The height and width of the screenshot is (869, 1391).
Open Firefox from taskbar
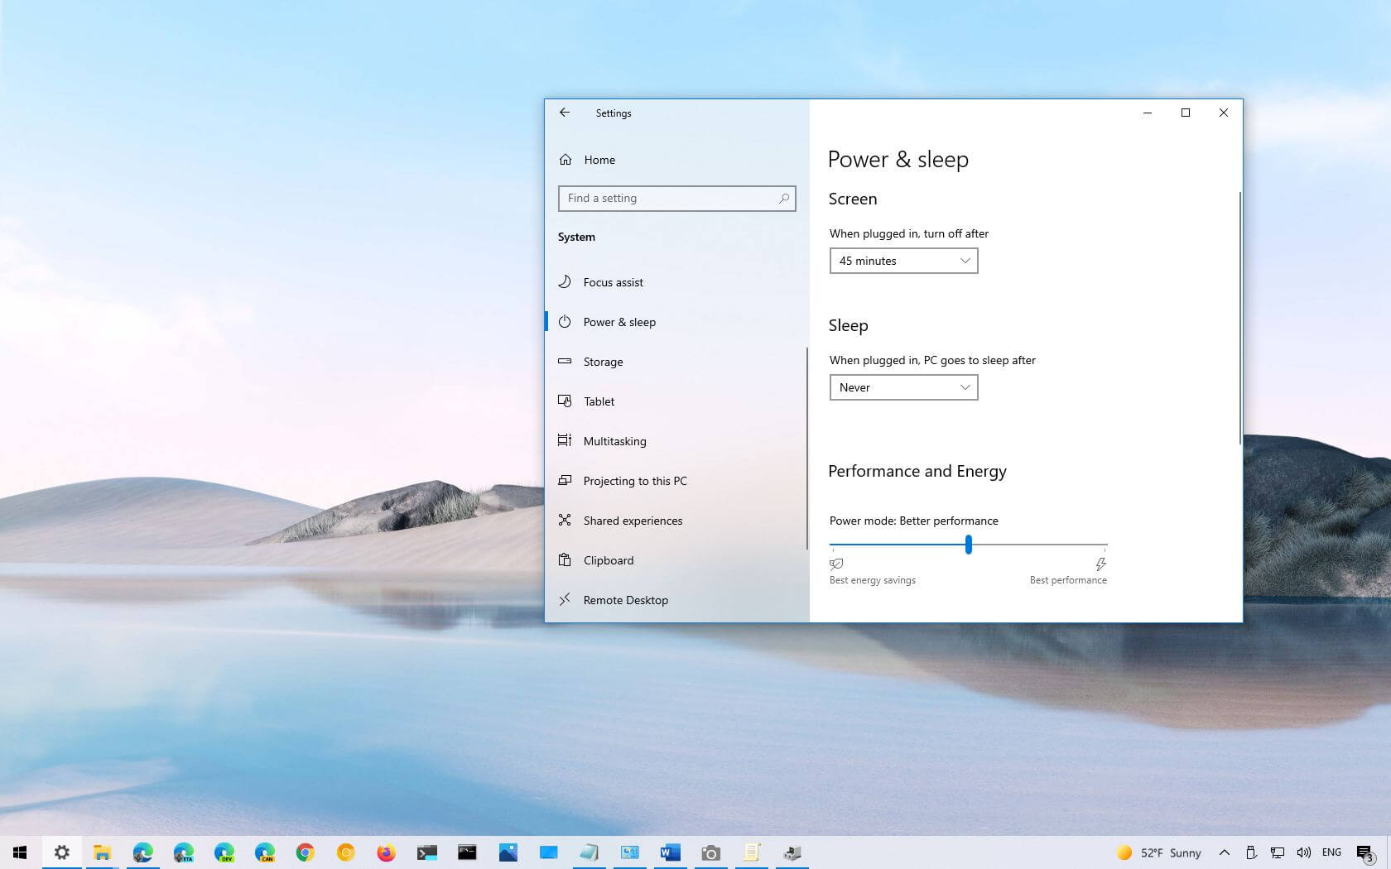coord(386,852)
